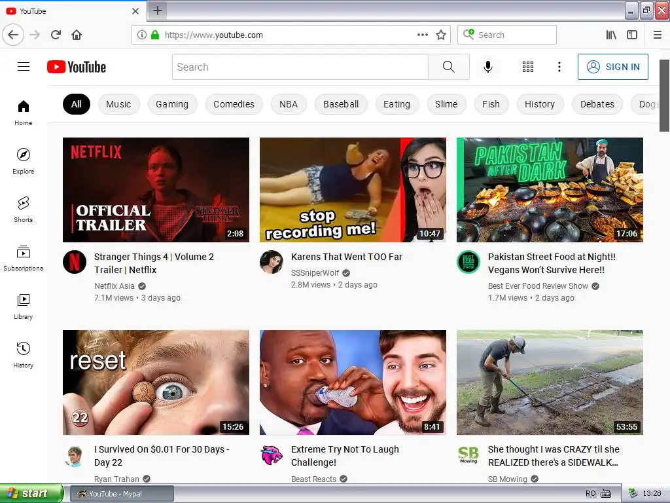670x503 pixels.
Task: Open Library from the sidebar
Action: pos(24,307)
